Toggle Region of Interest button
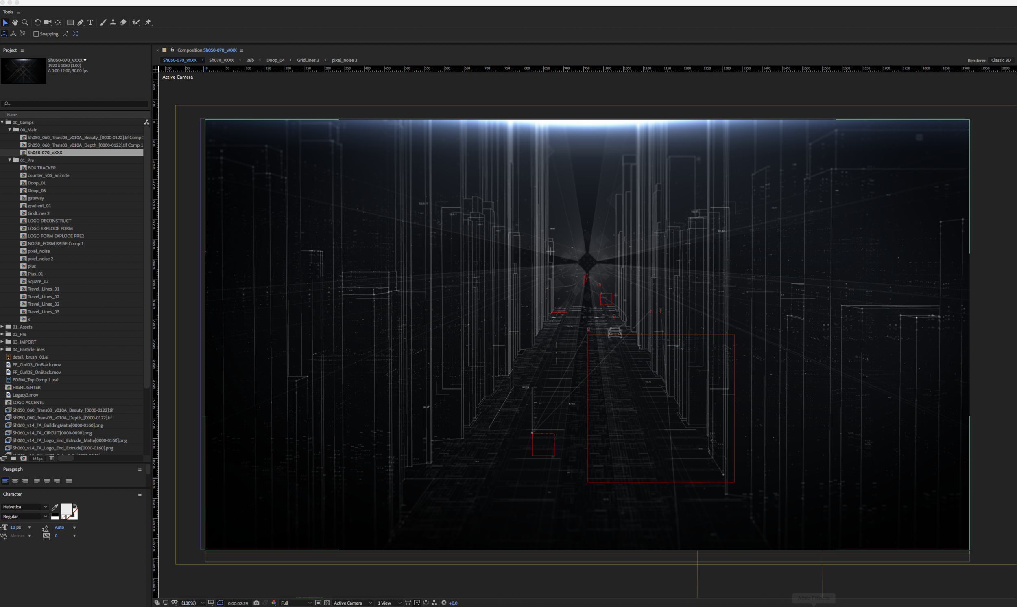The height and width of the screenshot is (607, 1017). click(x=318, y=603)
